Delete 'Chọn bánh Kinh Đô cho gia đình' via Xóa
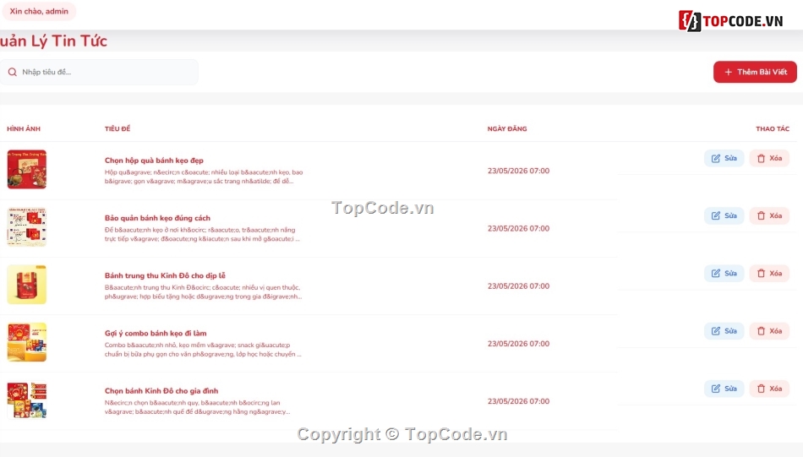The width and height of the screenshot is (803, 457). [x=769, y=389]
